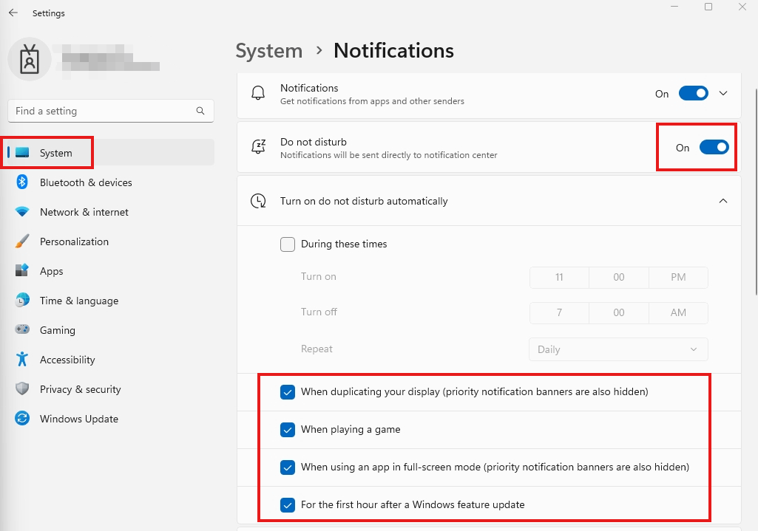The image size is (758, 531).
Task: Click the Do not disturb bell icon
Action: point(259,146)
